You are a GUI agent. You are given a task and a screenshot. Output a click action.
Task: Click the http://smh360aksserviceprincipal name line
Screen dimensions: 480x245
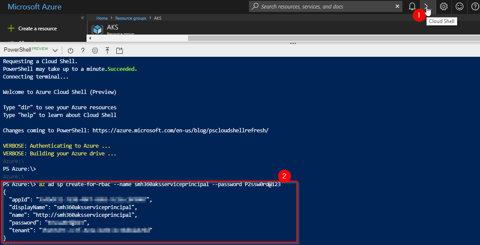click(x=73, y=215)
